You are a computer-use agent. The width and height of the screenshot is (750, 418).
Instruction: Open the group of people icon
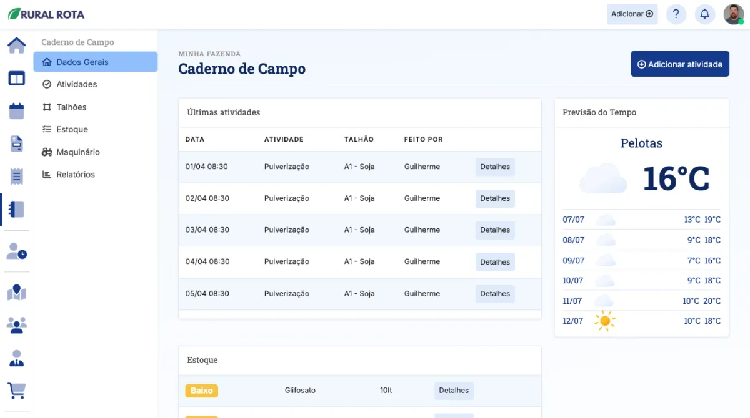[x=17, y=325]
